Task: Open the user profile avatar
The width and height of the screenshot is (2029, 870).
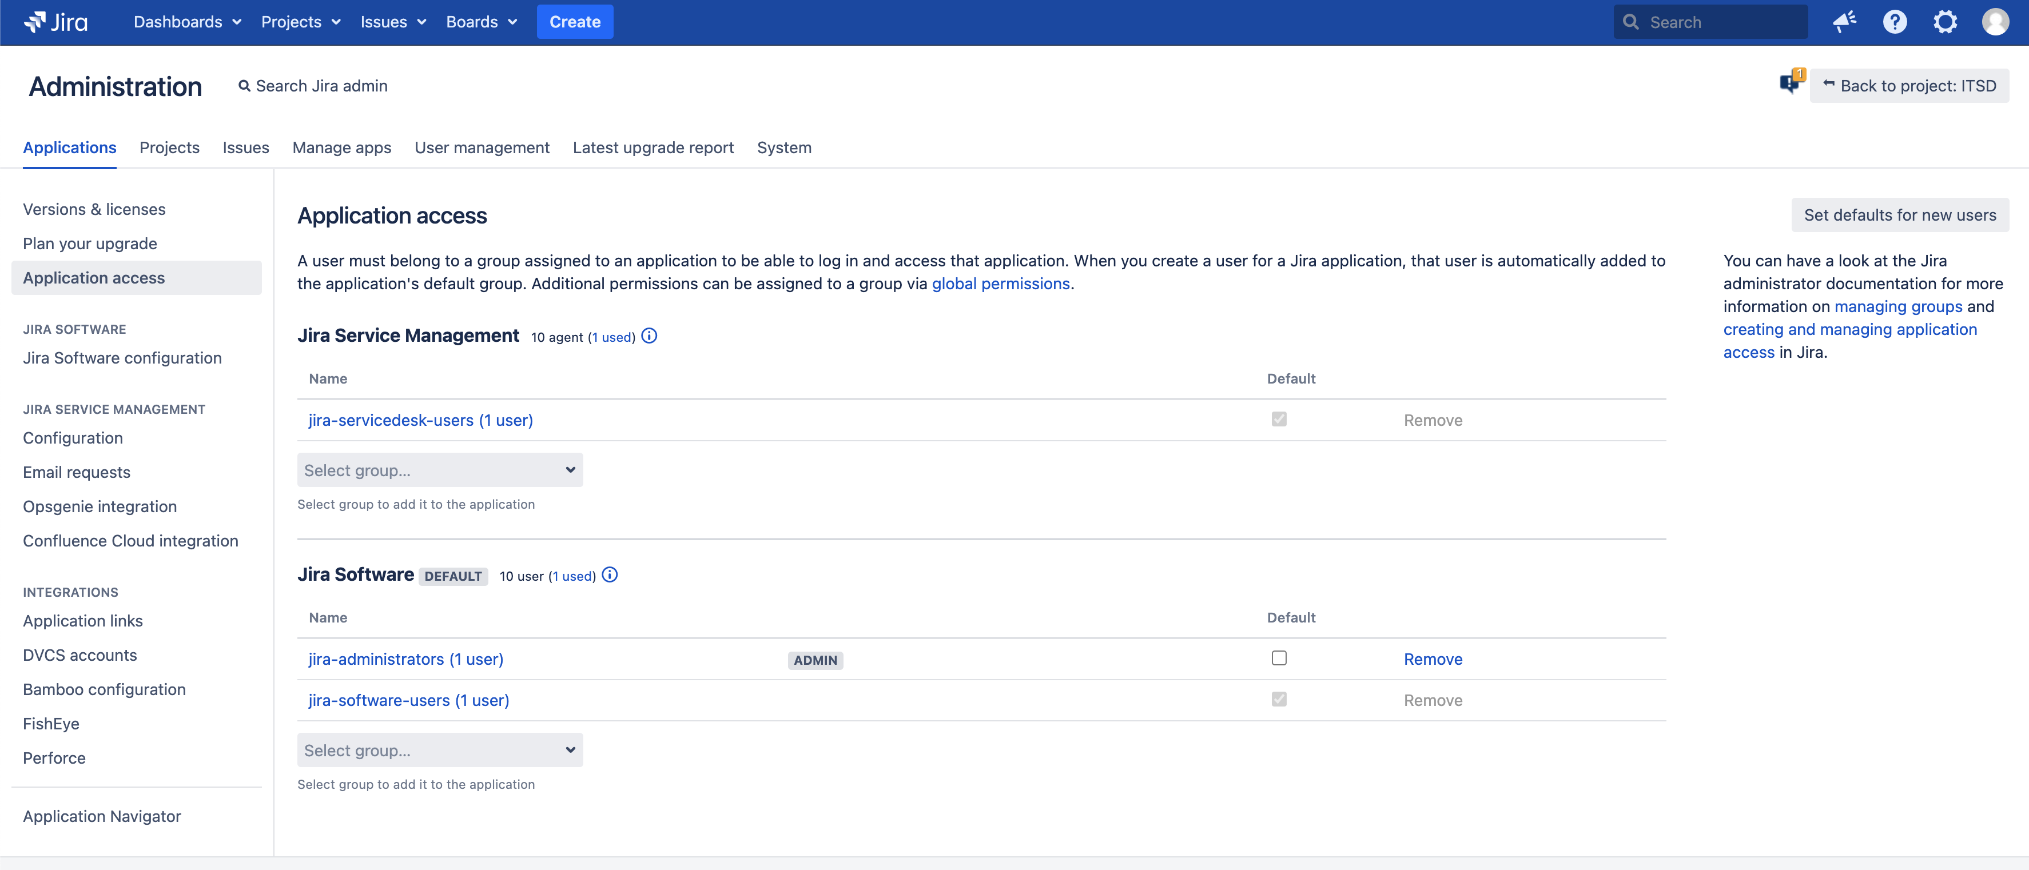Action: [1995, 22]
